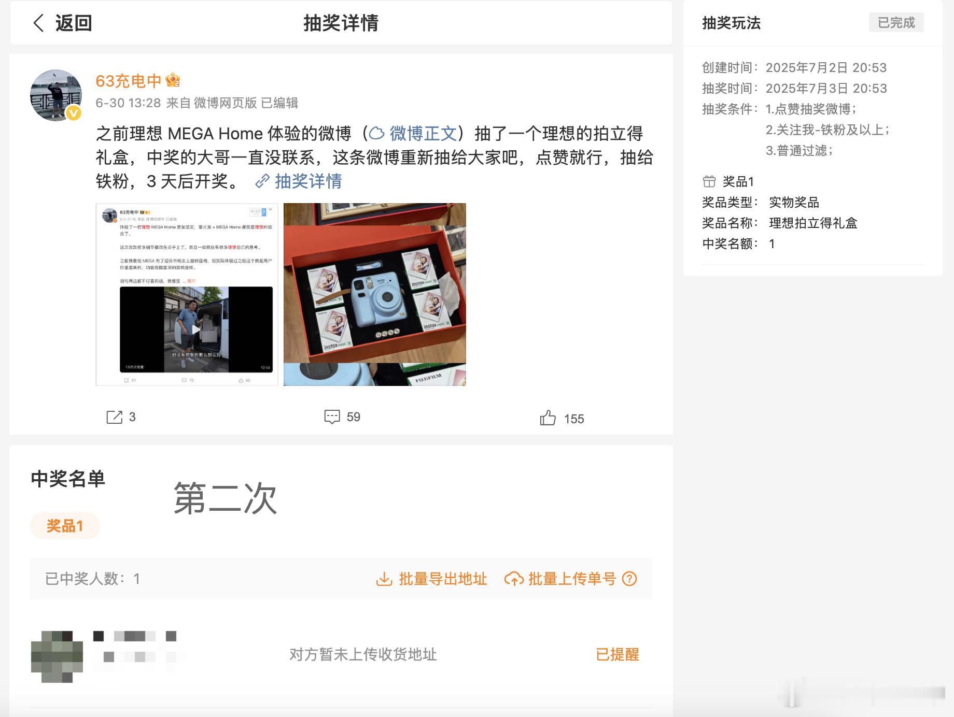This screenshot has height=717, width=954.
Task: Click the crown membership badge icon
Action: pos(173,80)
